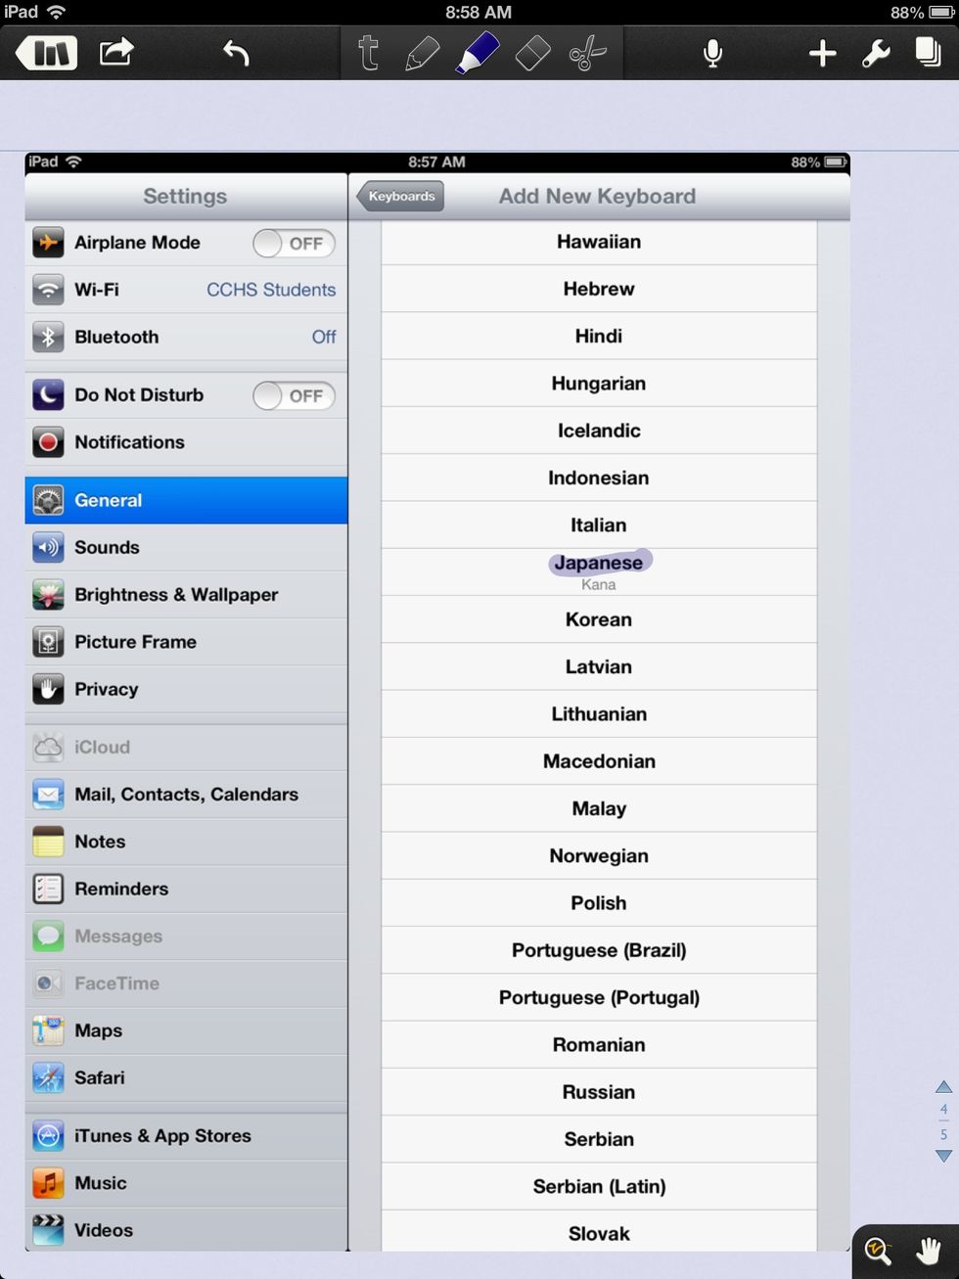
Task: Select the scissors cut tool
Action: [x=587, y=53]
